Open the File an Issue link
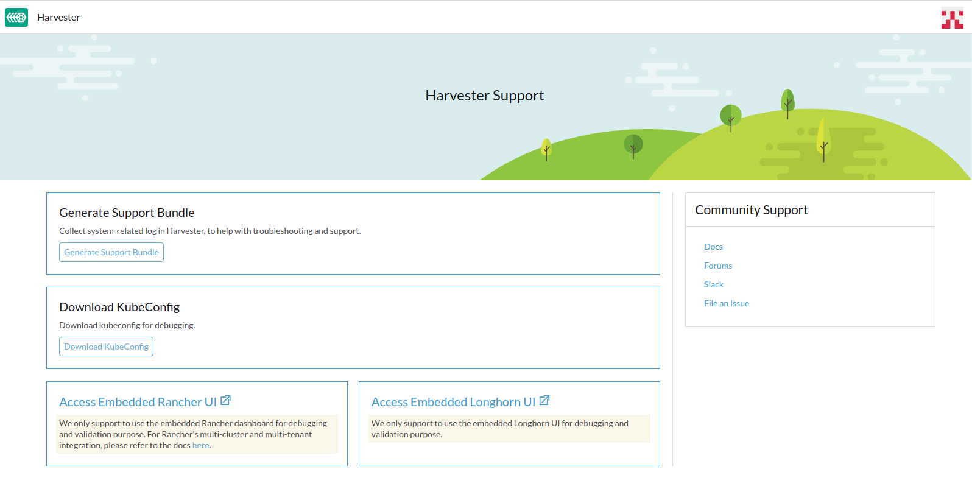The height and width of the screenshot is (489, 972). (x=727, y=303)
